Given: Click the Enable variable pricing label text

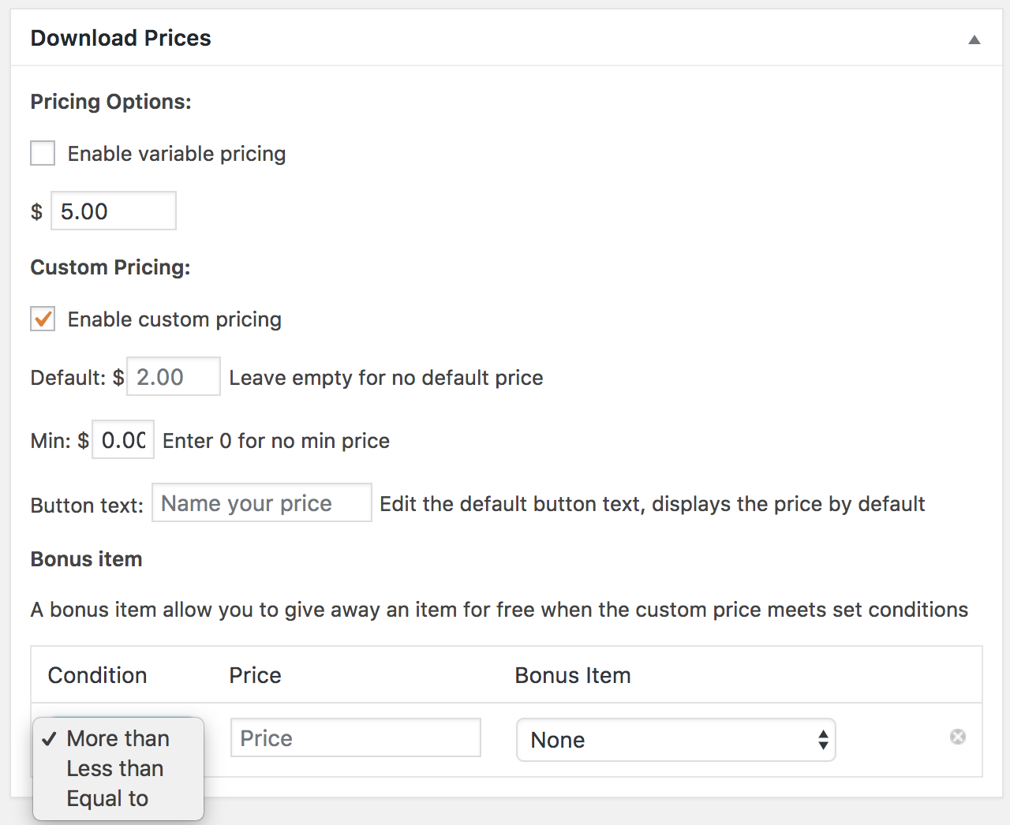Looking at the screenshot, I should coord(177,154).
